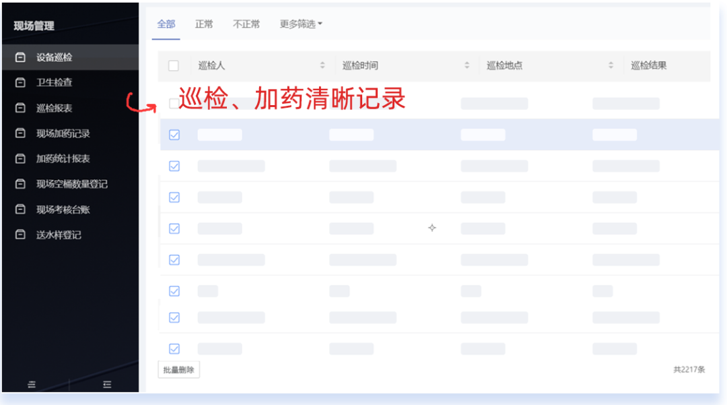This screenshot has height=405, width=727.
Task: Open the 不正常 tab
Action: coord(246,24)
